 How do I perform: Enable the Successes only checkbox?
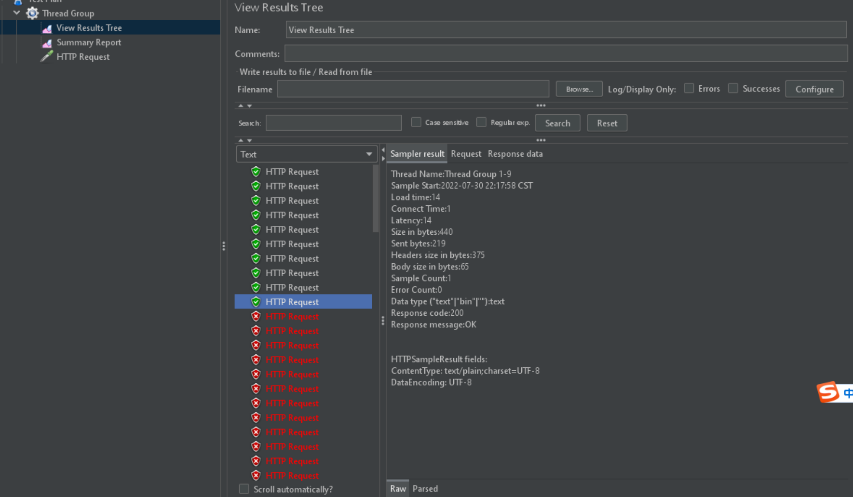point(733,88)
